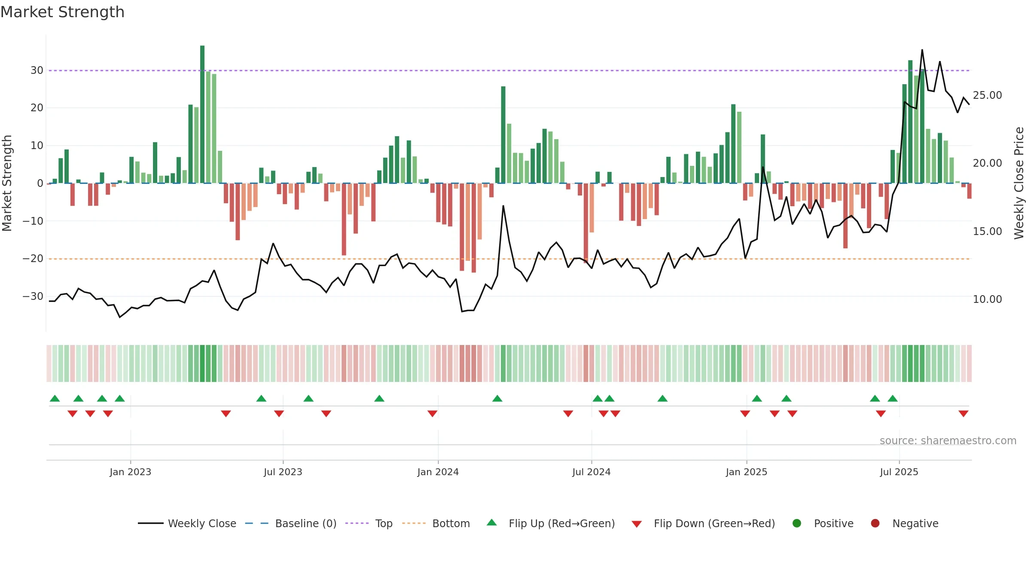This screenshot has height=580, width=1031.
Task: Toggle the Bottom legend entry
Action: point(436,523)
